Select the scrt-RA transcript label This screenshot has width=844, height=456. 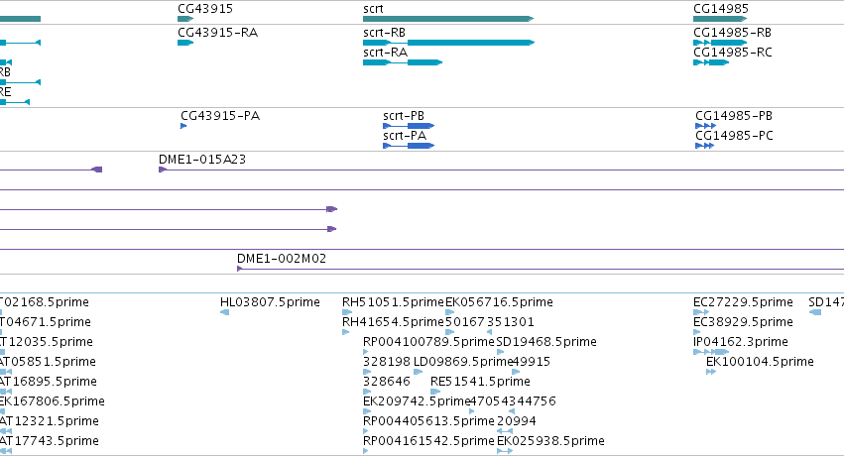click(386, 53)
